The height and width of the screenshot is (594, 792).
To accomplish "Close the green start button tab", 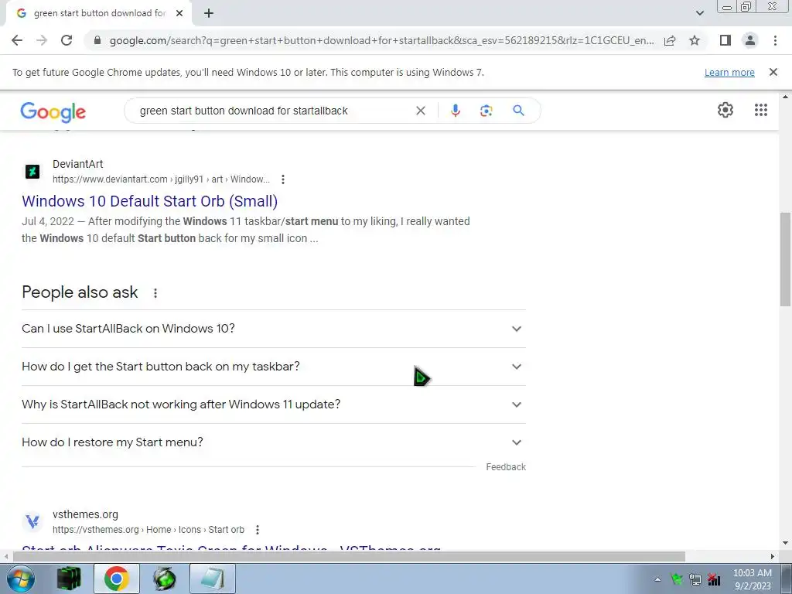I will coord(179,13).
